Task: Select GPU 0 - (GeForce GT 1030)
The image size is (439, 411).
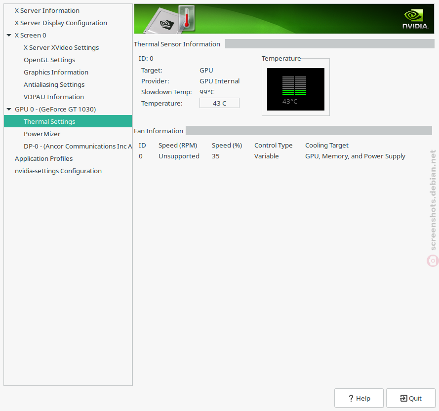Action: (55, 109)
